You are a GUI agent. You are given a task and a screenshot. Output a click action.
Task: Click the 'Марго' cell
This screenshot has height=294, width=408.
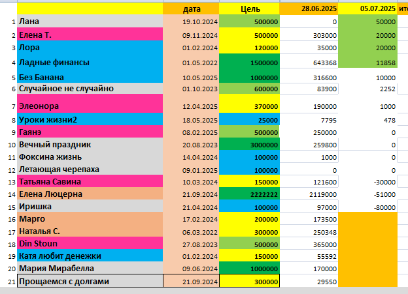[x=90, y=218]
